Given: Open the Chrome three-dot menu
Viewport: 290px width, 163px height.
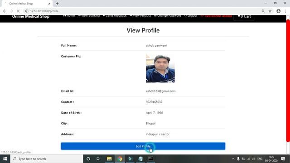Looking at the screenshot, I should tap(285, 11).
